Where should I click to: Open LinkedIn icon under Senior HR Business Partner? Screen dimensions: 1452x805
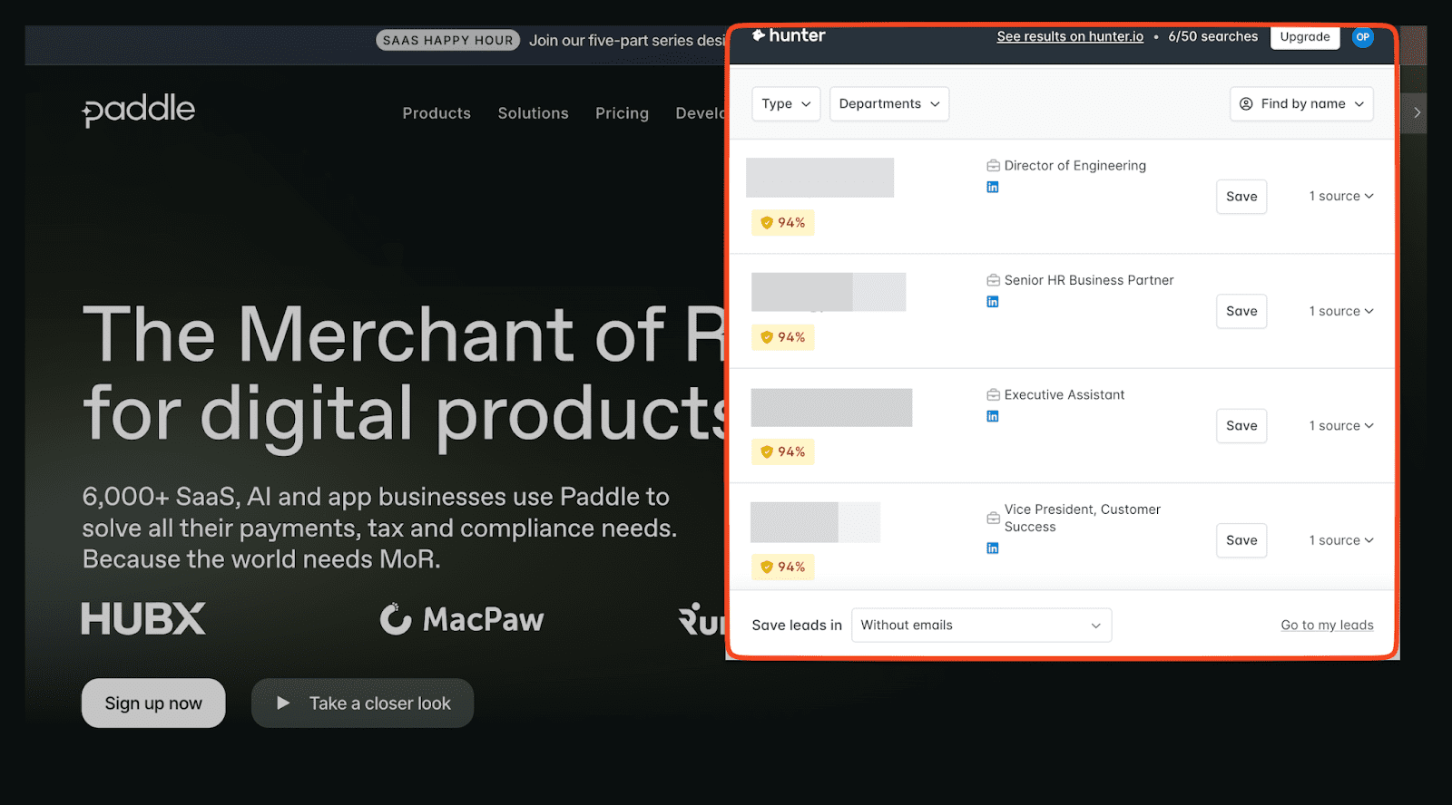[x=992, y=302]
